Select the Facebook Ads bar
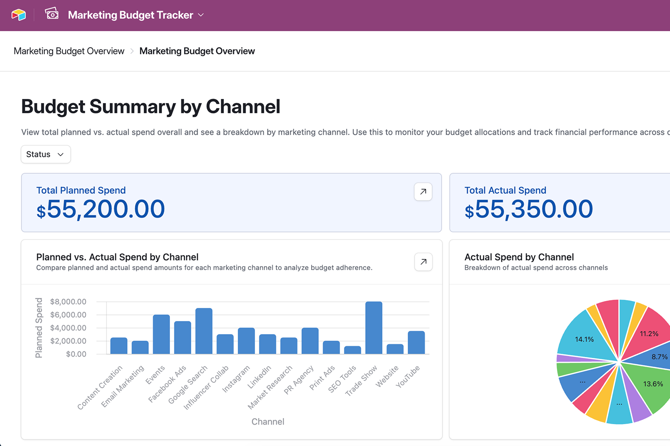This screenshot has width=670, height=446. pyautogui.click(x=182, y=338)
